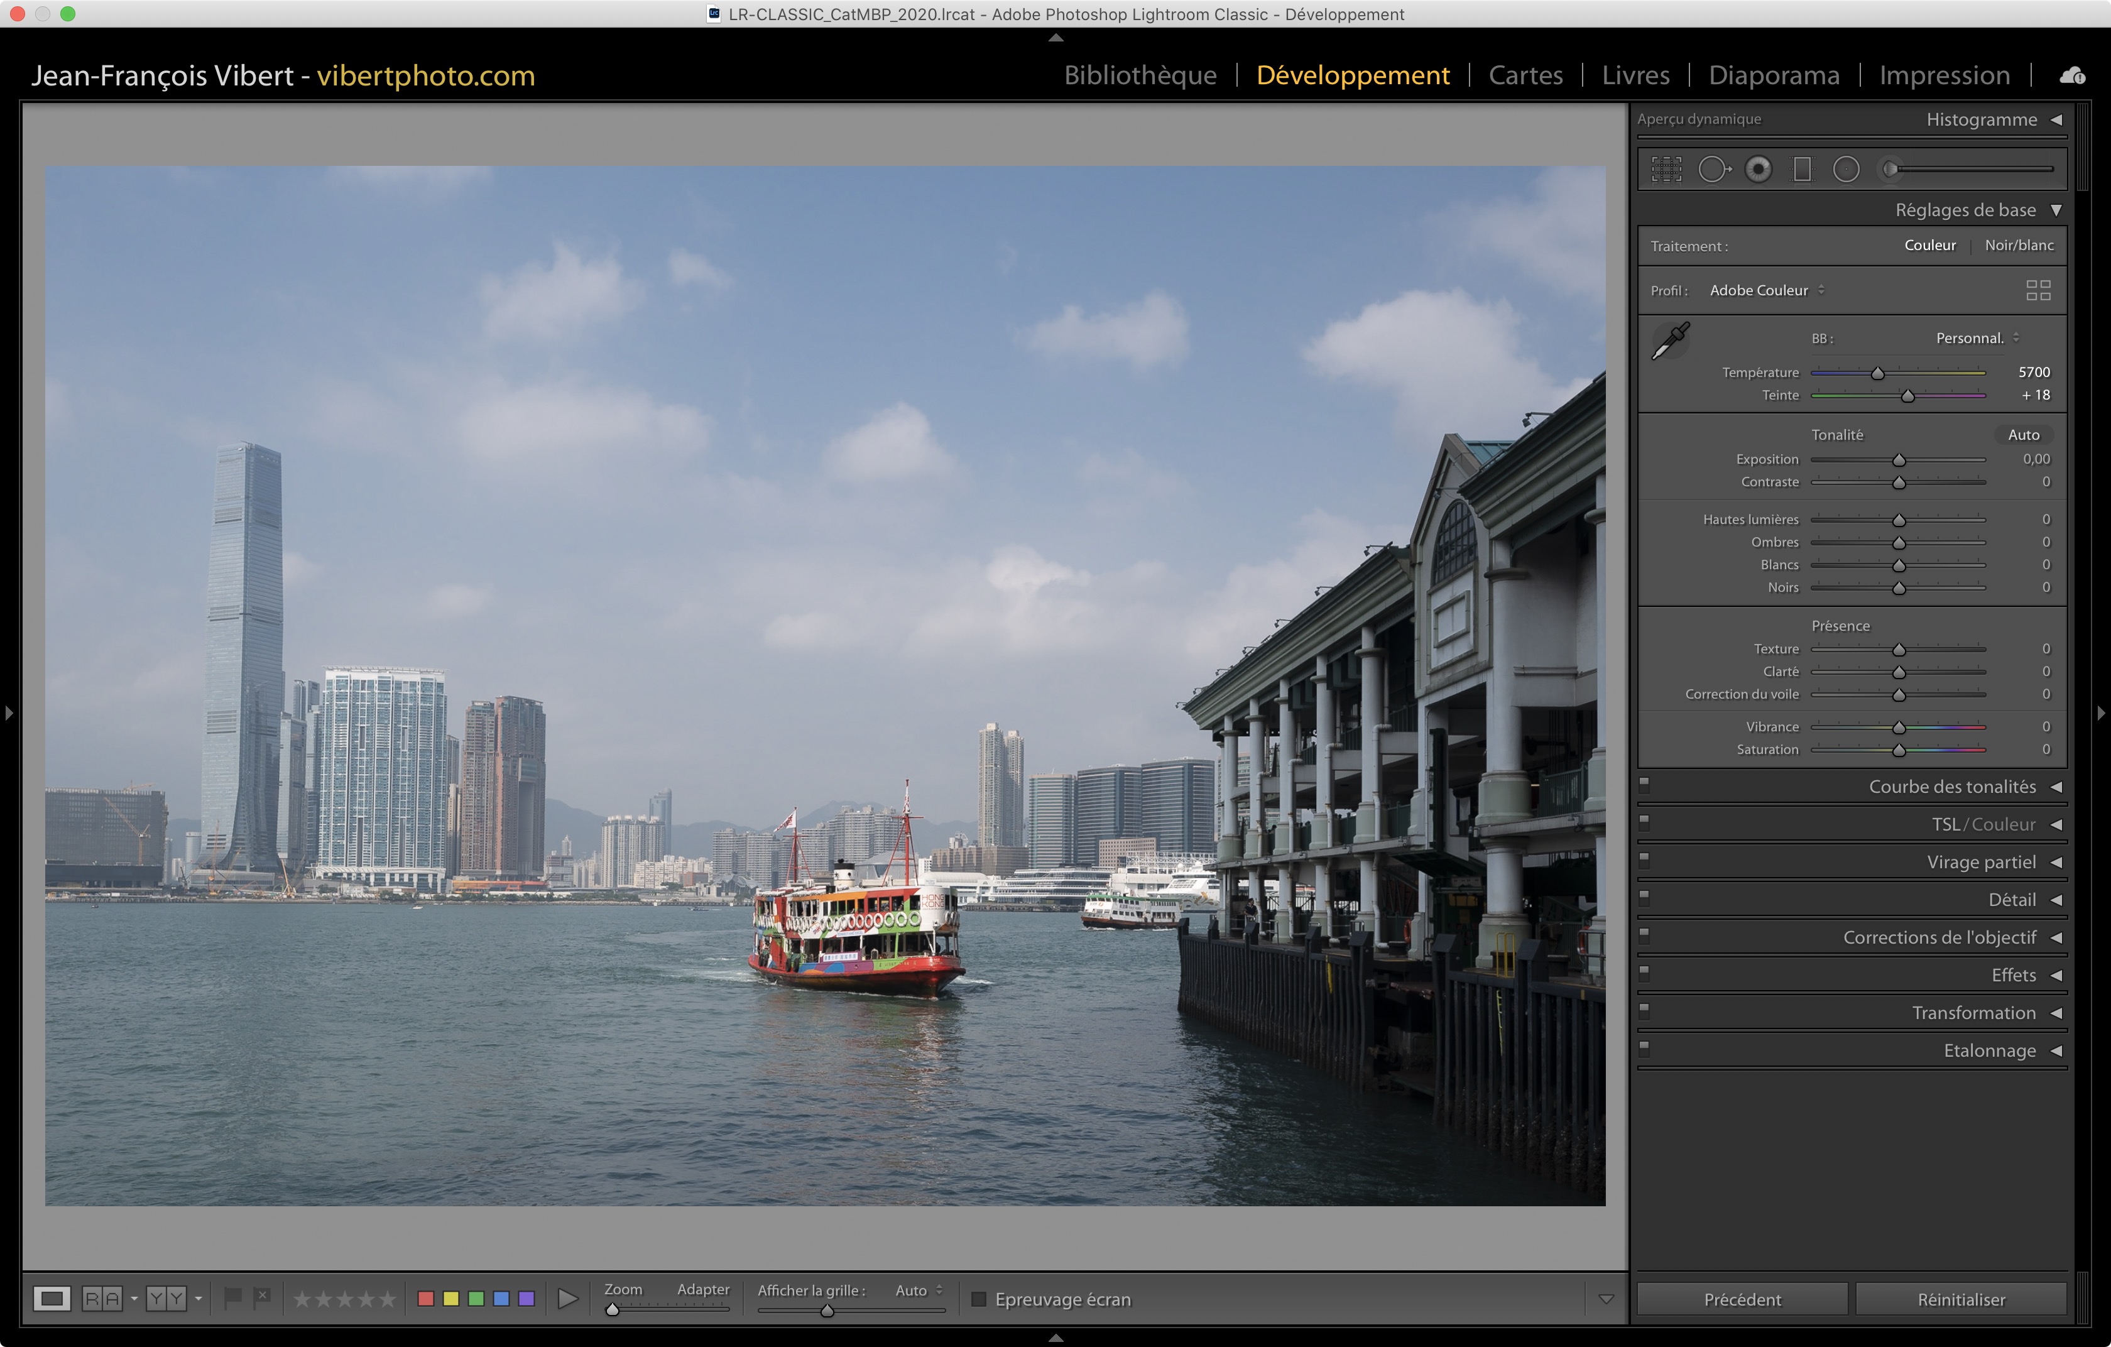Image resolution: width=2111 pixels, height=1347 pixels.
Task: Start the impromptu slideshow play button
Action: (567, 1299)
